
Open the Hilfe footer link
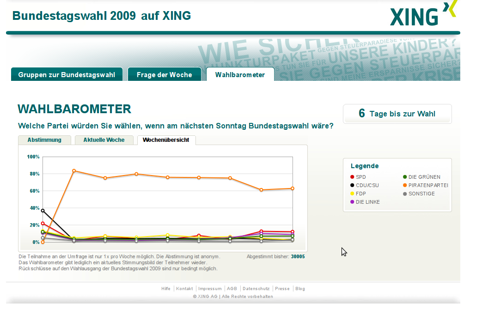[166, 289]
